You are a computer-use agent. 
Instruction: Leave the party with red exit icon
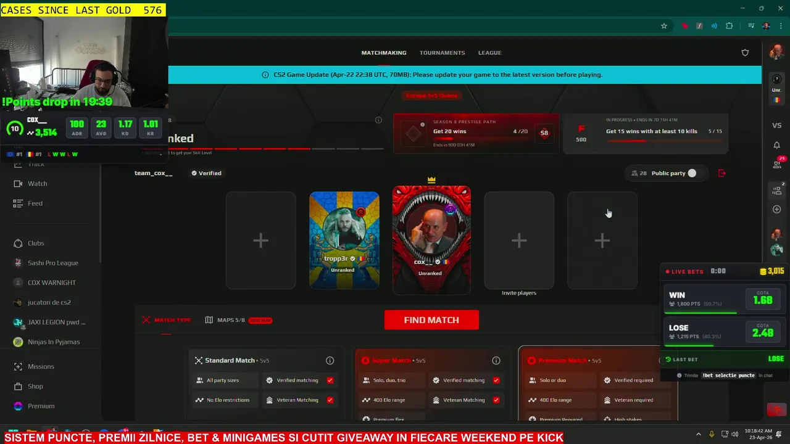coord(722,173)
